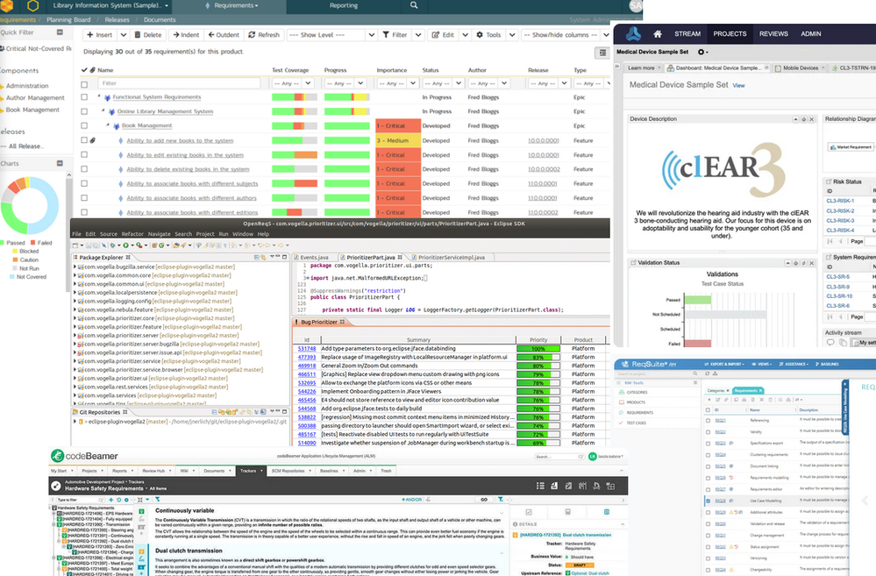This screenshot has height=576, width=876.
Task: Open bug 531748 link in Bug Prioritizer
Action: 307,349
